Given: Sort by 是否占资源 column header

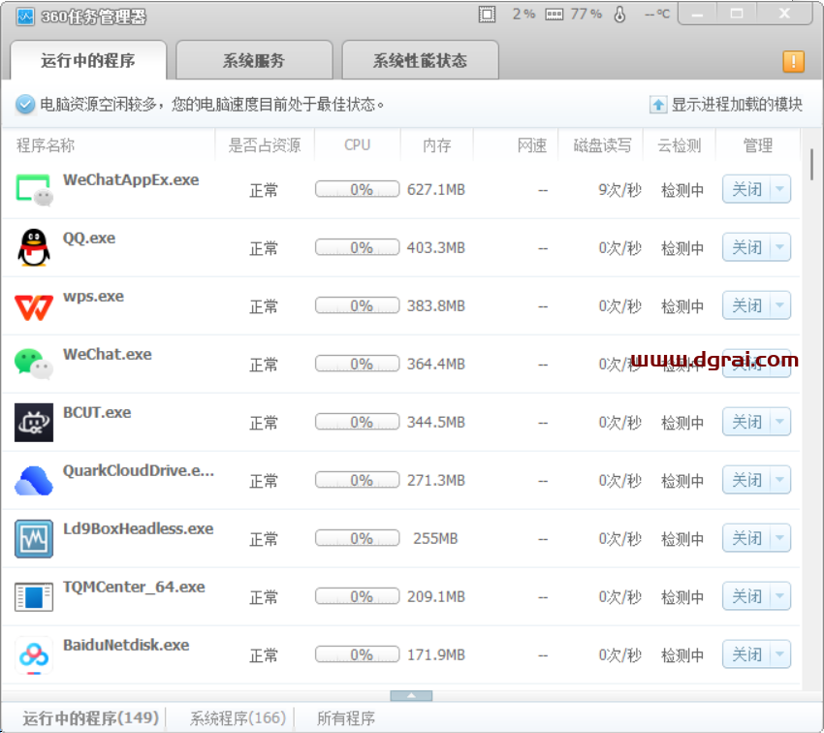Looking at the screenshot, I should (x=265, y=145).
